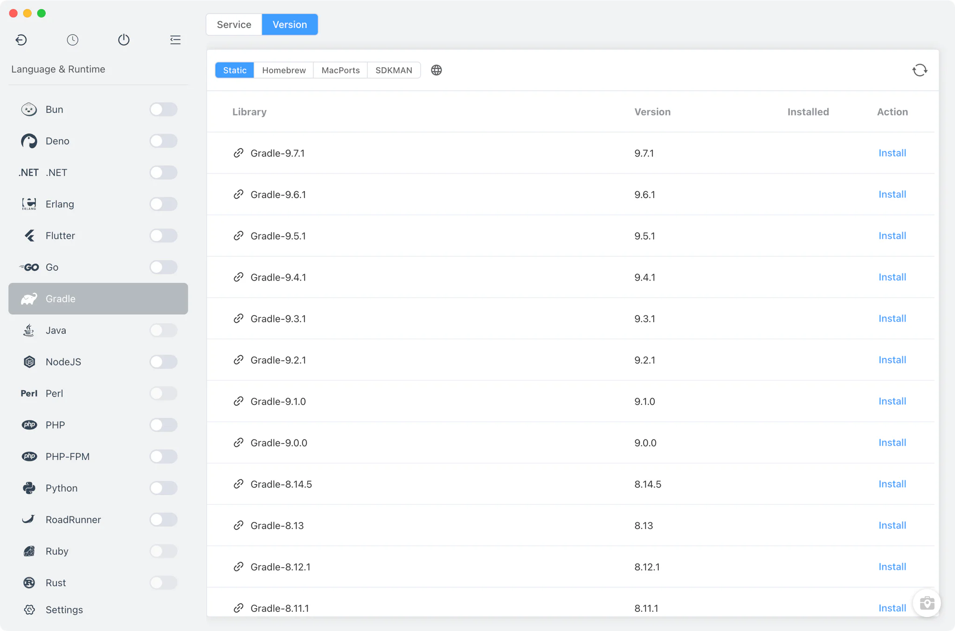Image resolution: width=955 pixels, height=631 pixels.
Task: Install Gradle version 9.6.1
Action: click(x=892, y=194)
